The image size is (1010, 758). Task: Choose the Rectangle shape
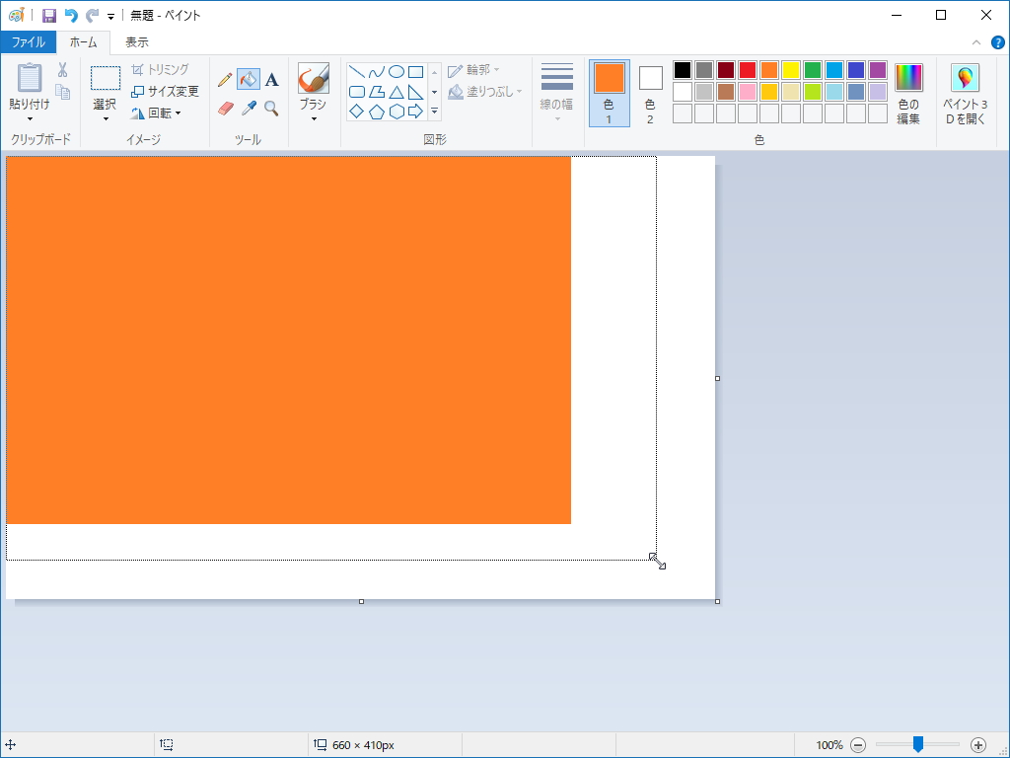(416, 71)
